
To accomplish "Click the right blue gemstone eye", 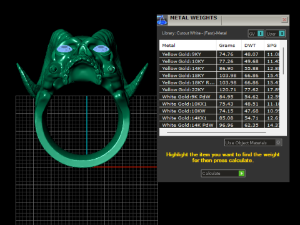I will coord(101,49).
